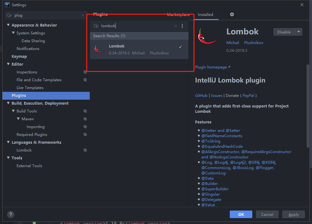
Task: Click the settings search magnifier icon
Action: click(x=9, y=15)
